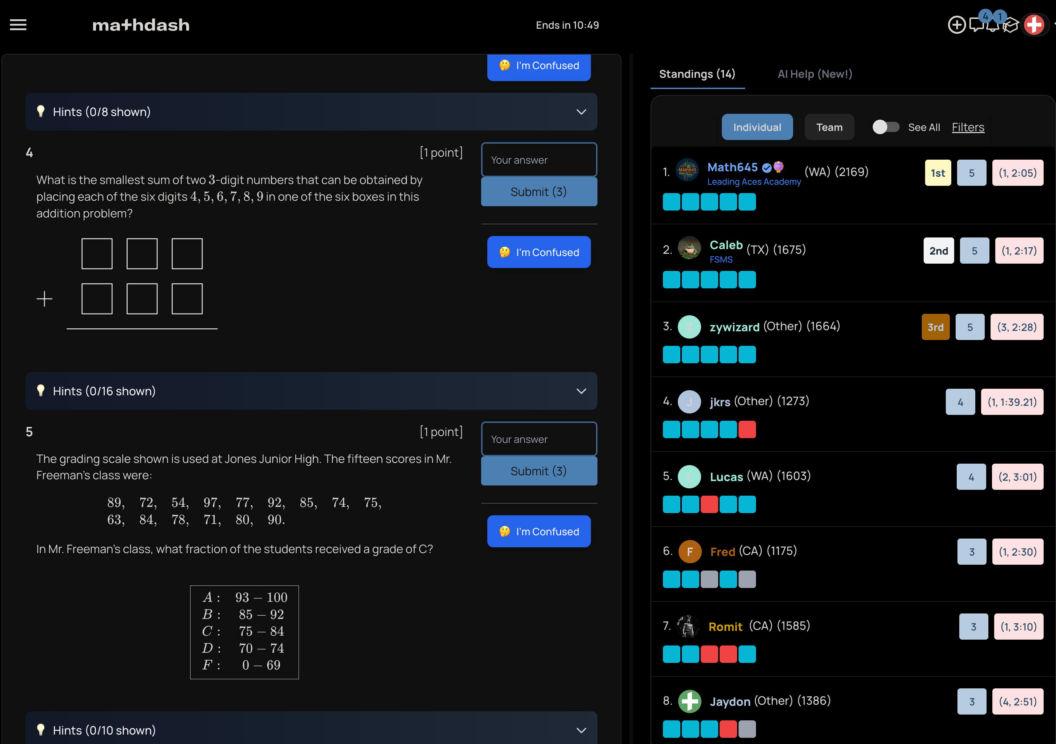Viewport: 1056px width, 744px height.
Task: Enable the See All toggle switch
Action: pos(885,127)
